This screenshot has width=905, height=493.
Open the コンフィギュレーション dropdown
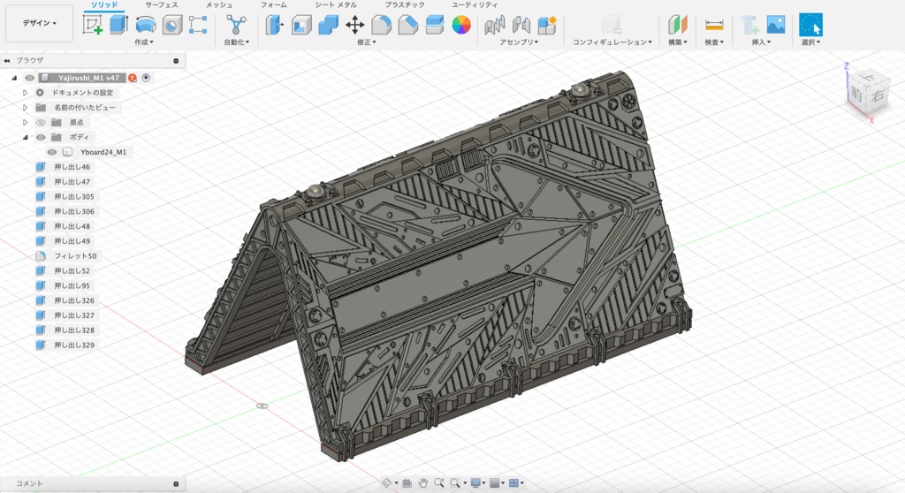pyautogui.click(x=612, y=42)
